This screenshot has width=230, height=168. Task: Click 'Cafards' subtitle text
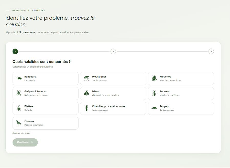tap(28, 110)
